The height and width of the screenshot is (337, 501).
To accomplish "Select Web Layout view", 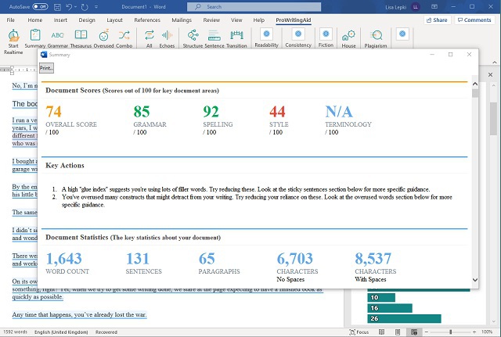I will (x=414, y=332).
